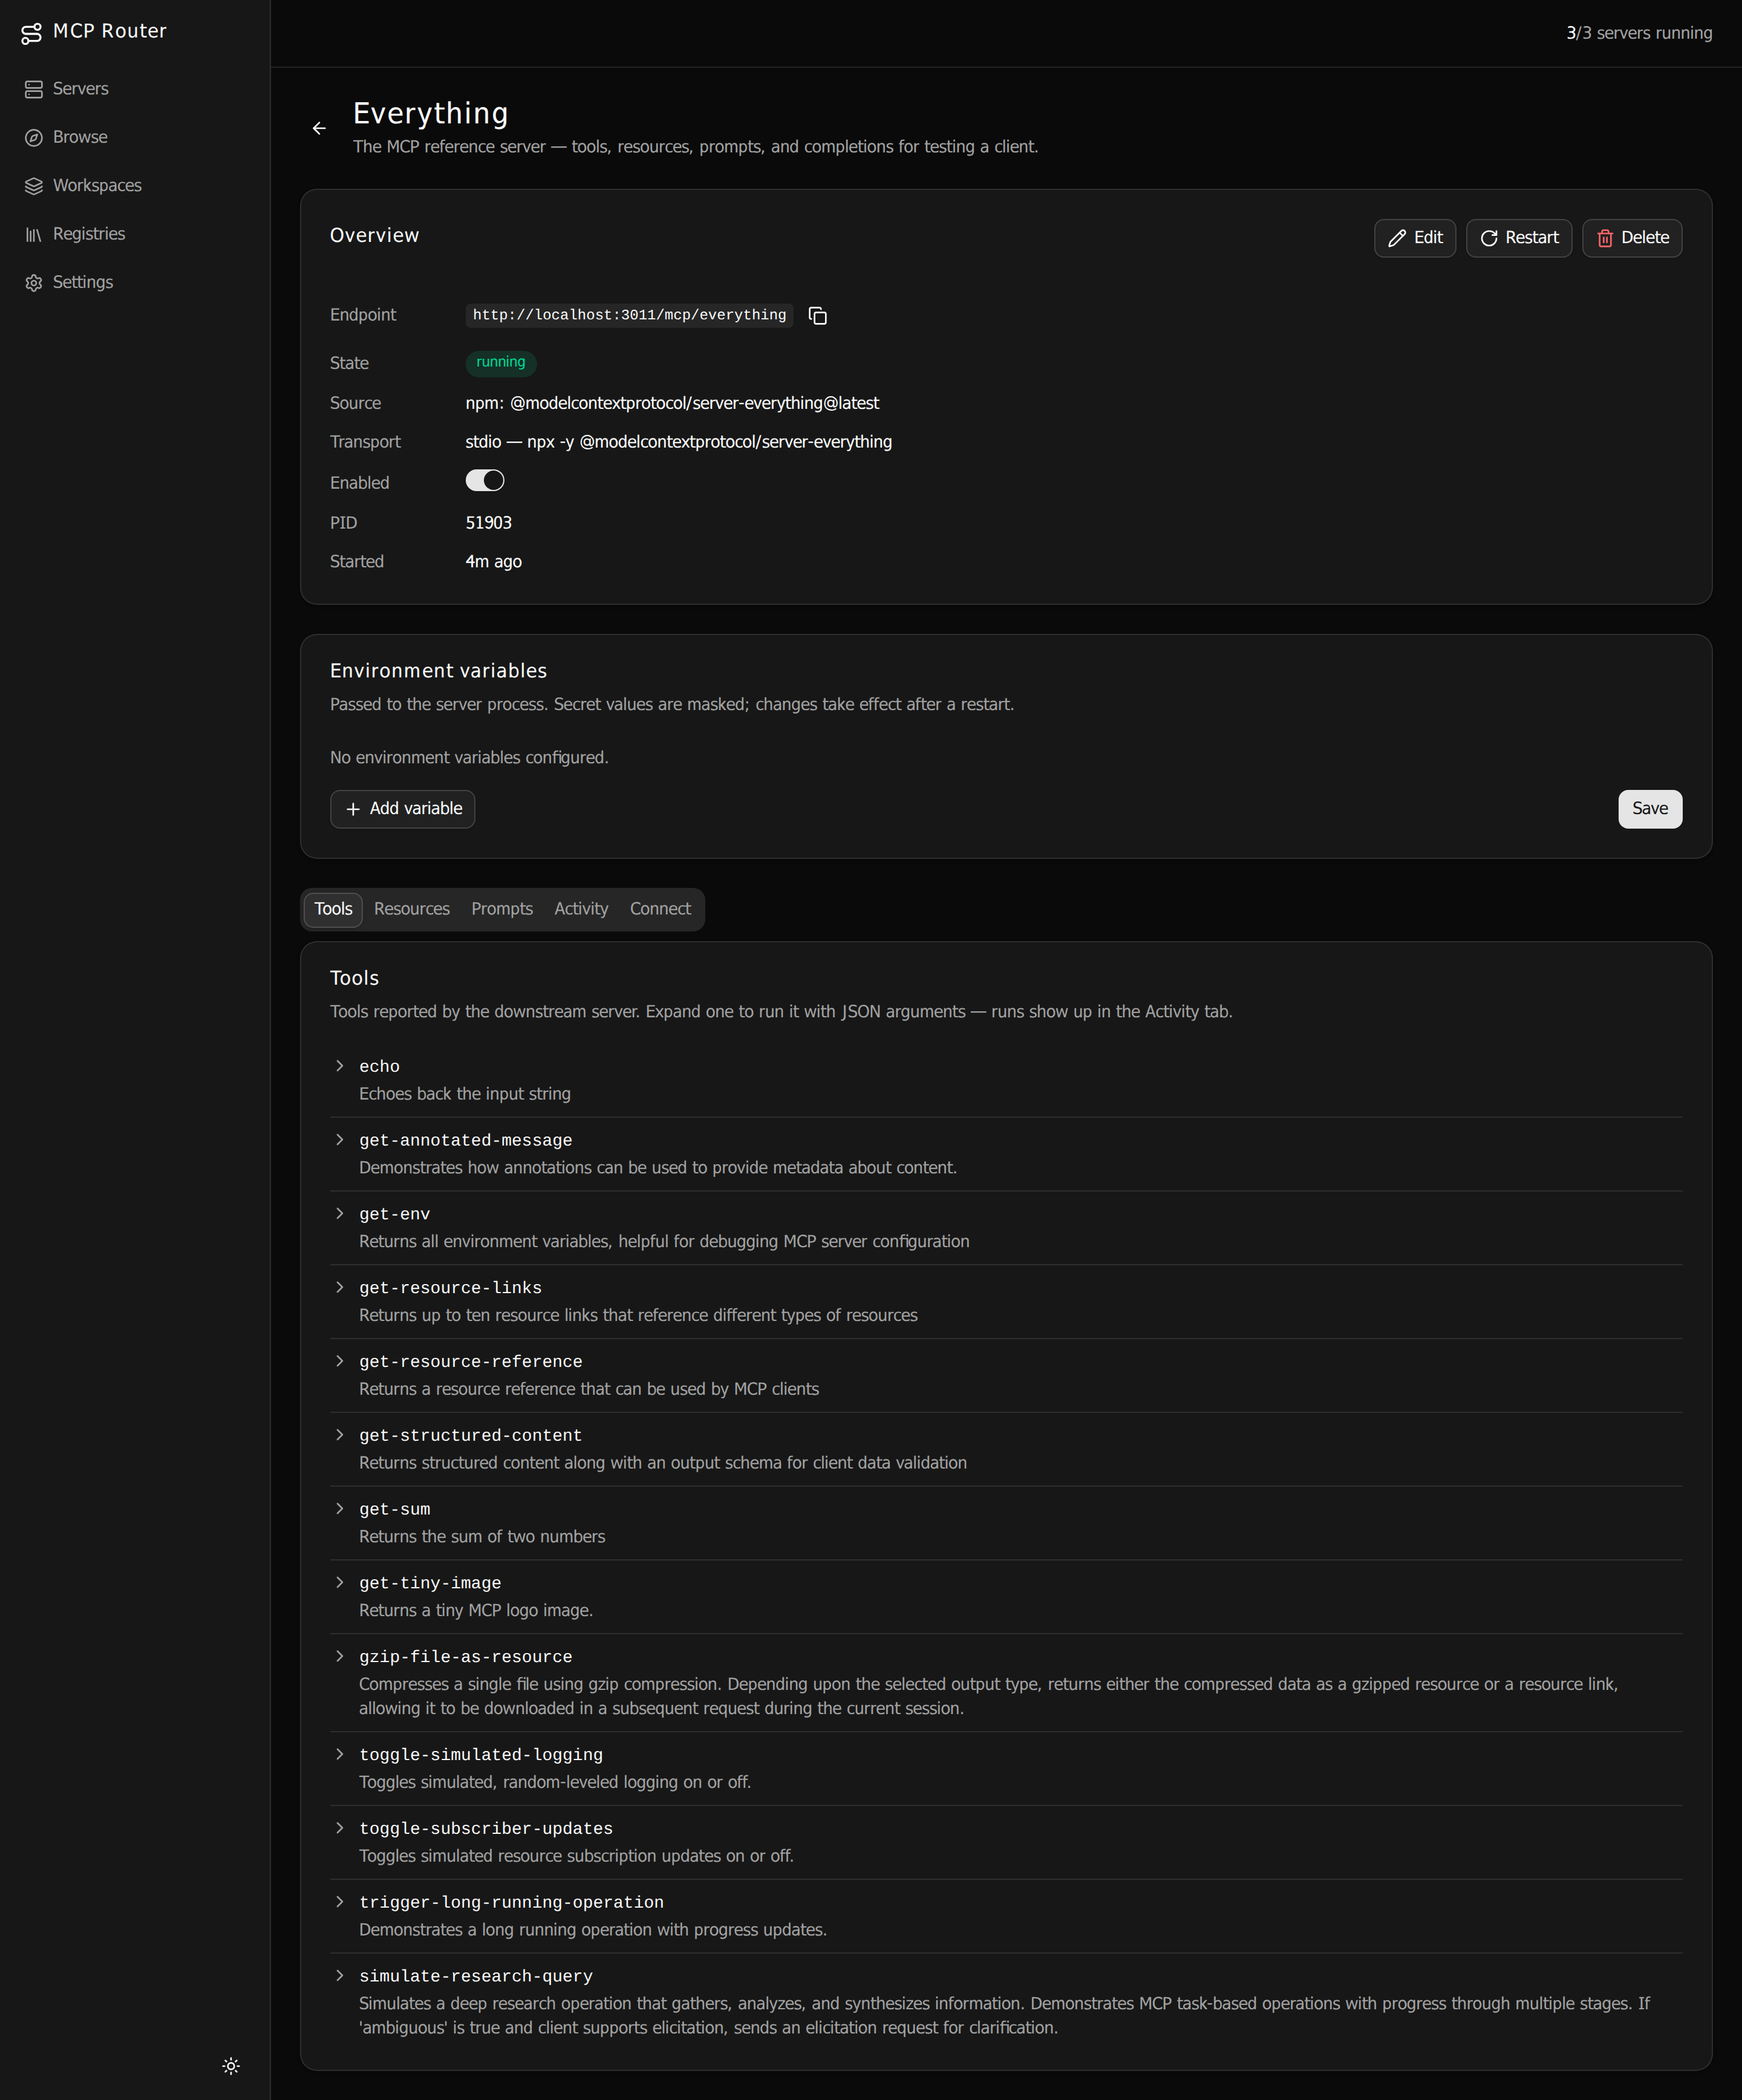This screenshot has height=2100, width=1742.
Task: Click the Edit button
Action: (1414, 238)
